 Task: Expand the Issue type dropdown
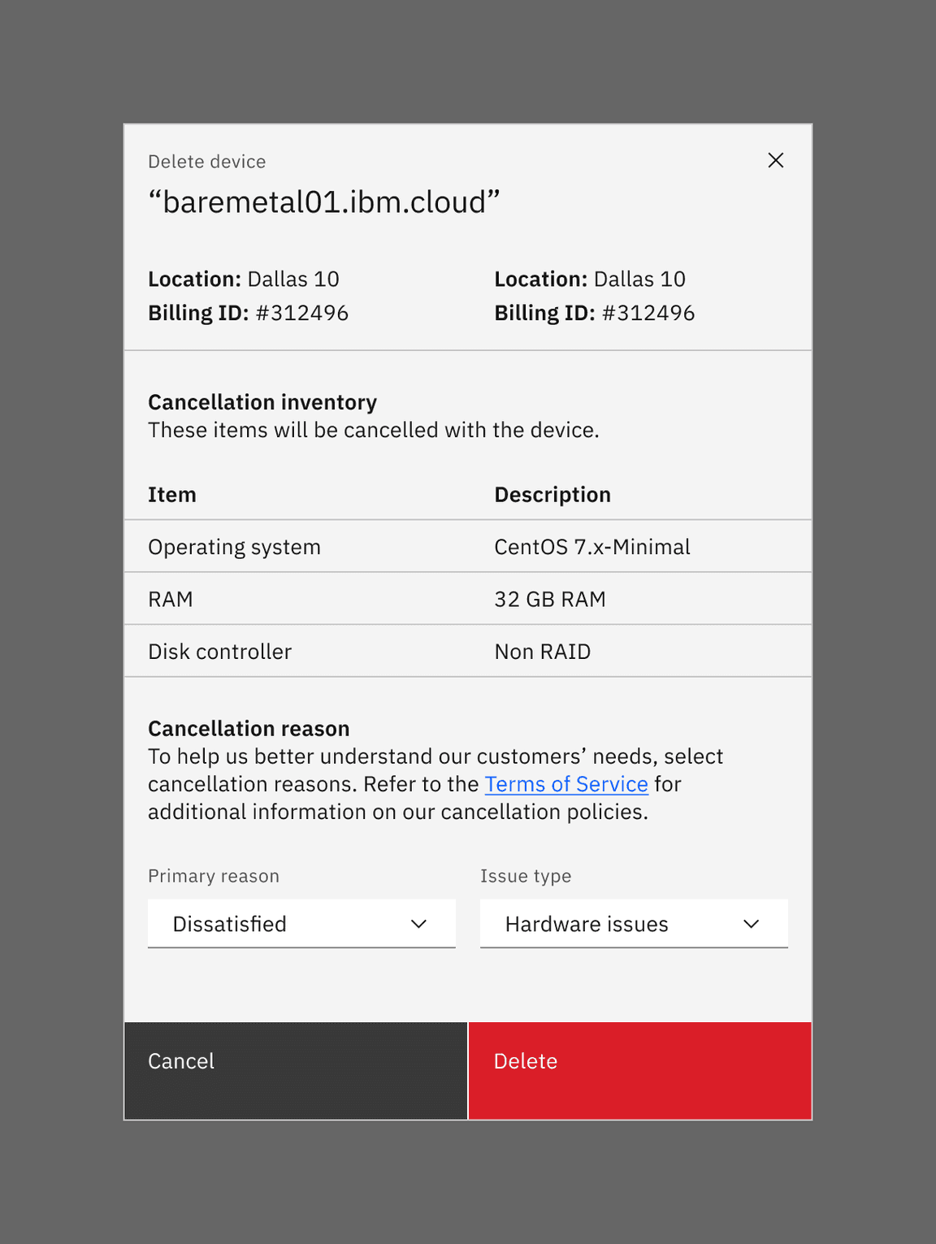(633, 924)
